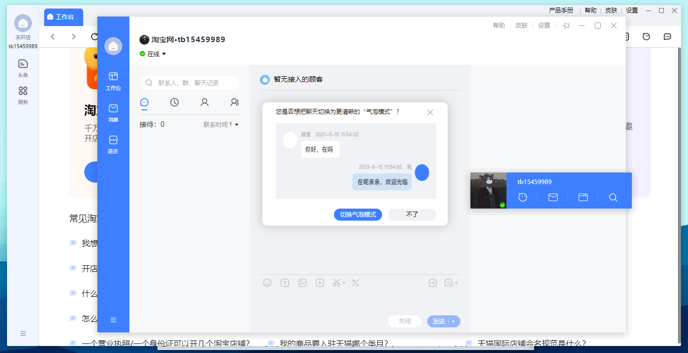Select the 工作台 tab in main window

click(64, 17)
